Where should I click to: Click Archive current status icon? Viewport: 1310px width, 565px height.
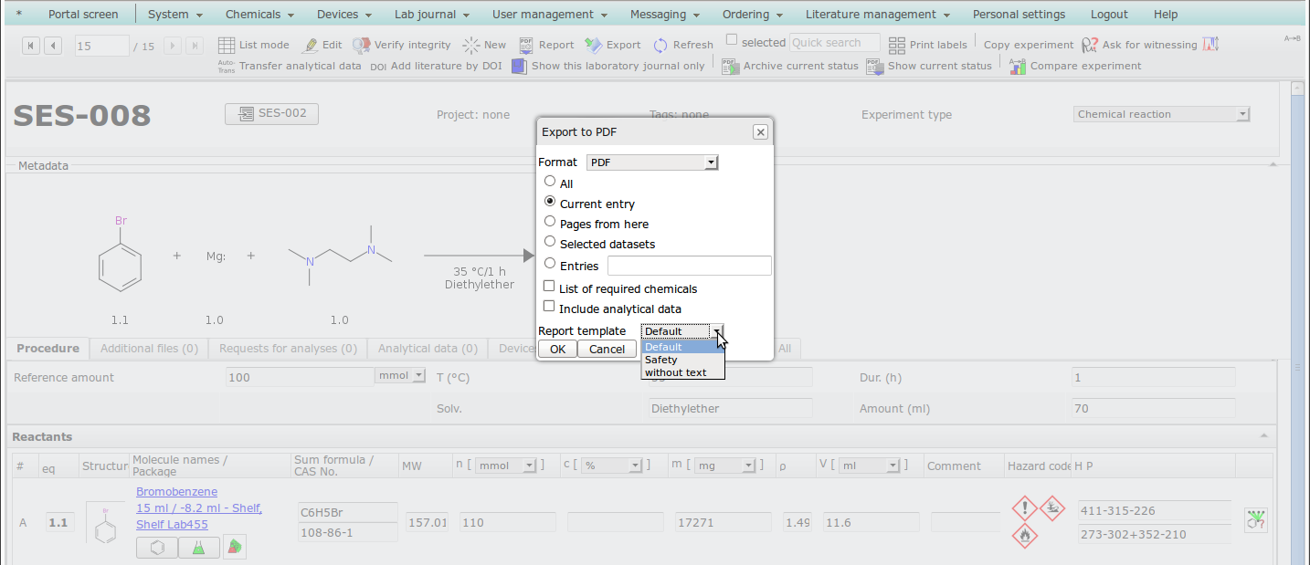point(730,66)
